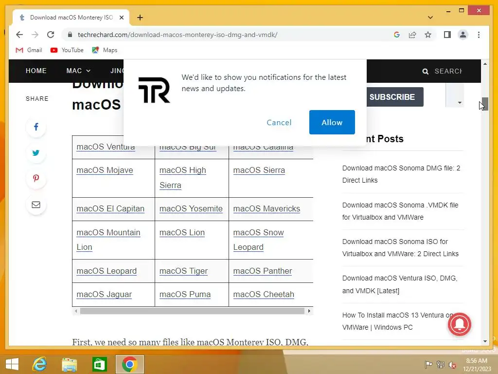Click the forward navigation arrow
Image resolution: width=498 pixels, height=374 pixels.
(x=35, y=35)
